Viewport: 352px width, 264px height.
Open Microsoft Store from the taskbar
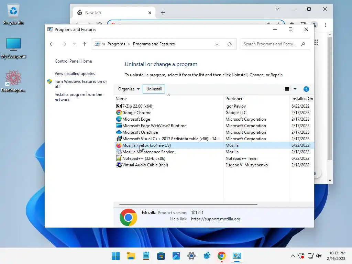tap(161, 256)
